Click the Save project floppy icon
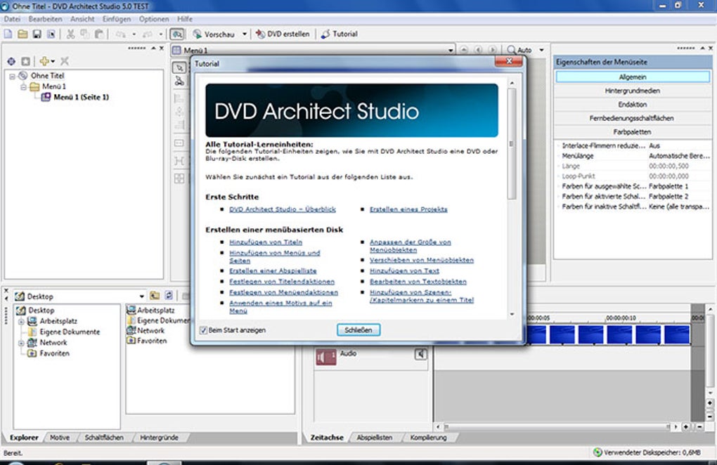717x465 pixels. tap(37, 34)
